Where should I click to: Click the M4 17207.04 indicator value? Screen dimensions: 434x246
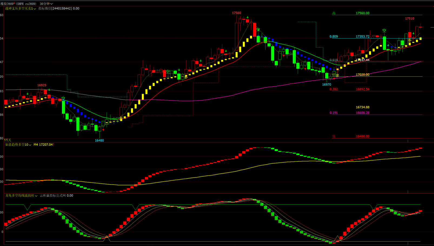44,145
